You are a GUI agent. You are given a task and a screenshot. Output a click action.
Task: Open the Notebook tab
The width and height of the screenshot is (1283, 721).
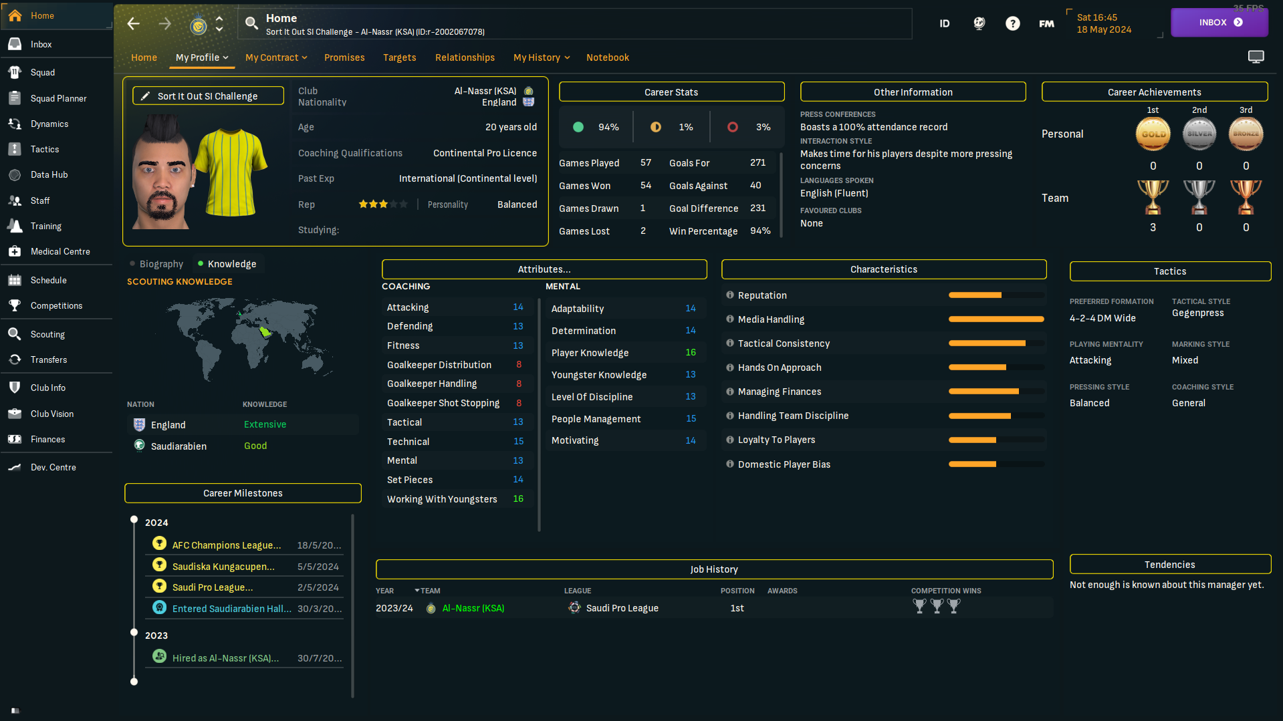[x=608, y=57]
